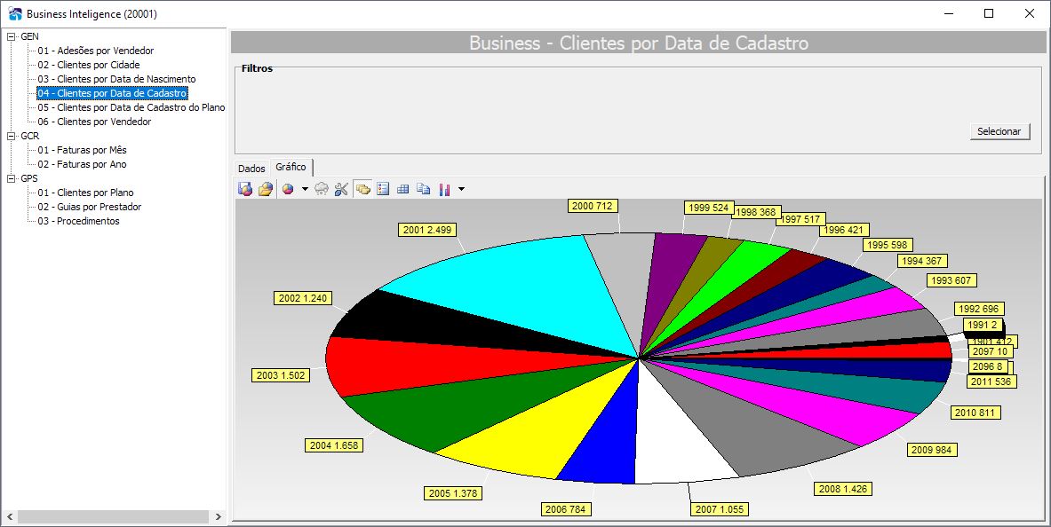Open 02 - Clientes por Cidade report
This screenshot has height=527, width=1051.
tap(89, 65)
